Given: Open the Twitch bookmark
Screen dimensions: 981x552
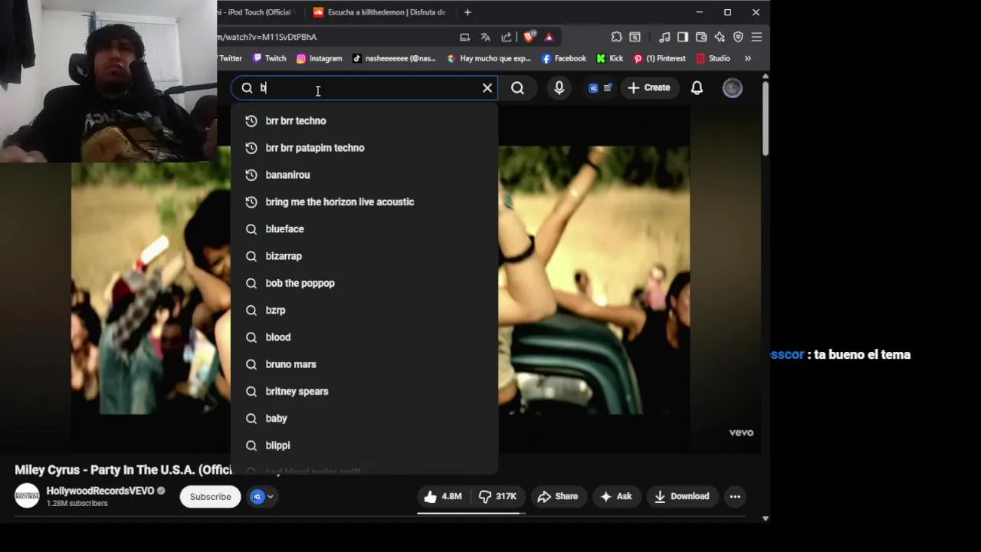Looking at the screenshot, I should (269, 58).
